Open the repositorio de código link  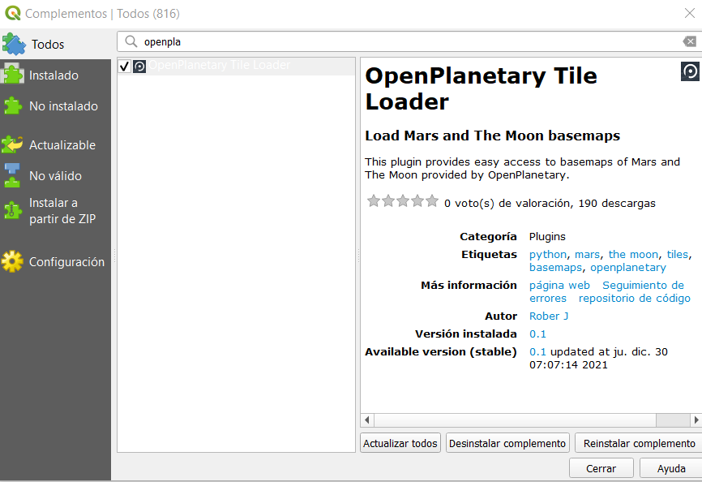pyautogui.click(x=634, y=298)
